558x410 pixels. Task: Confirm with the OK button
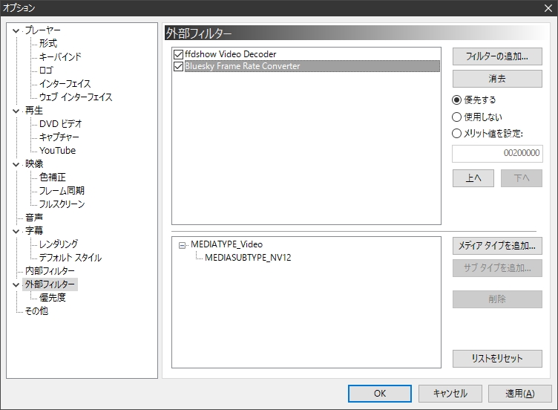pyautogui.click(x=380, y=394)
